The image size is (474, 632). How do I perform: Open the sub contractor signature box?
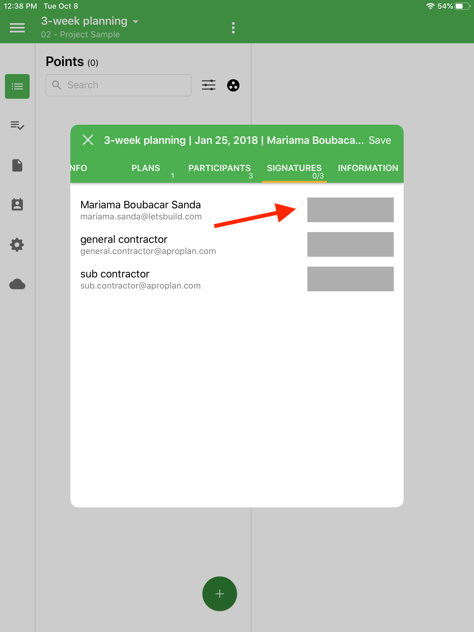(x=351, y=279)
